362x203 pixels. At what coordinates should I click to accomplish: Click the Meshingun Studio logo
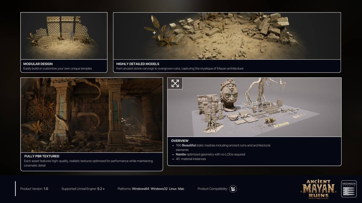click(349, 189)
